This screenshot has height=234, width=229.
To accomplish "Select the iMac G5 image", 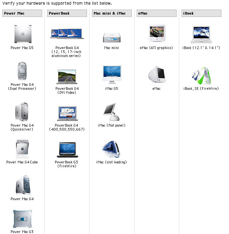I will (112, 74).
